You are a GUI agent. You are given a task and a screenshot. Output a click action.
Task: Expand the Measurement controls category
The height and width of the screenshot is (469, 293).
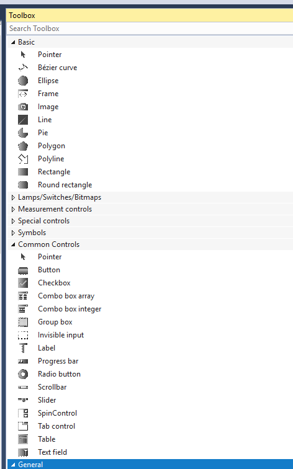(x=13, y=209)
